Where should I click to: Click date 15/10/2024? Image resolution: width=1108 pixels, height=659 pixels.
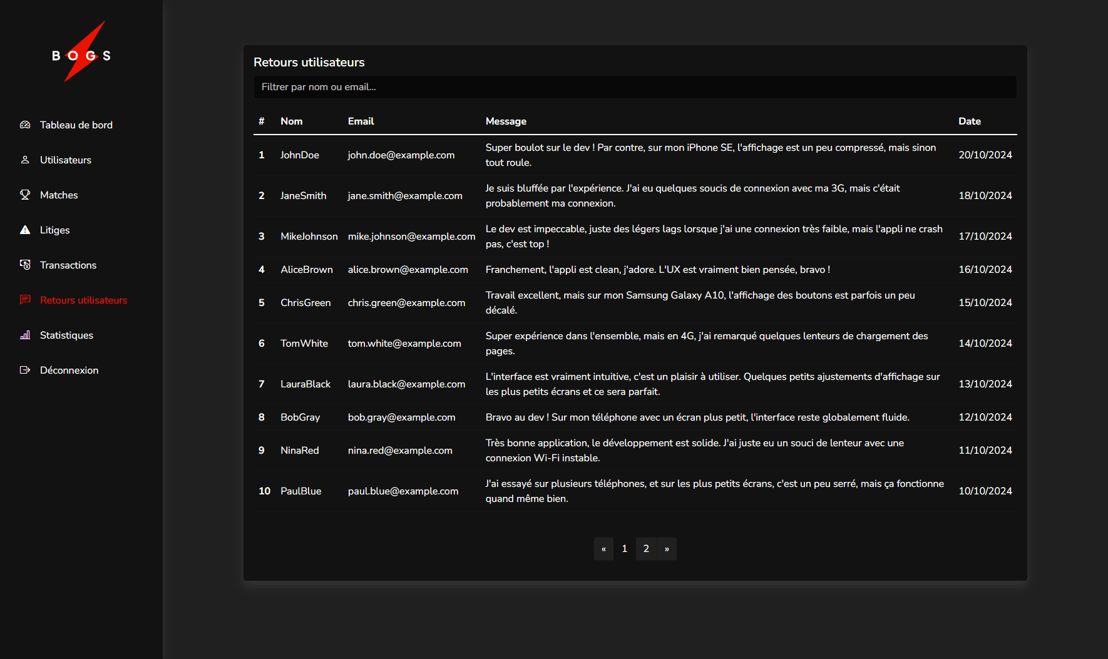coord(985,303)
